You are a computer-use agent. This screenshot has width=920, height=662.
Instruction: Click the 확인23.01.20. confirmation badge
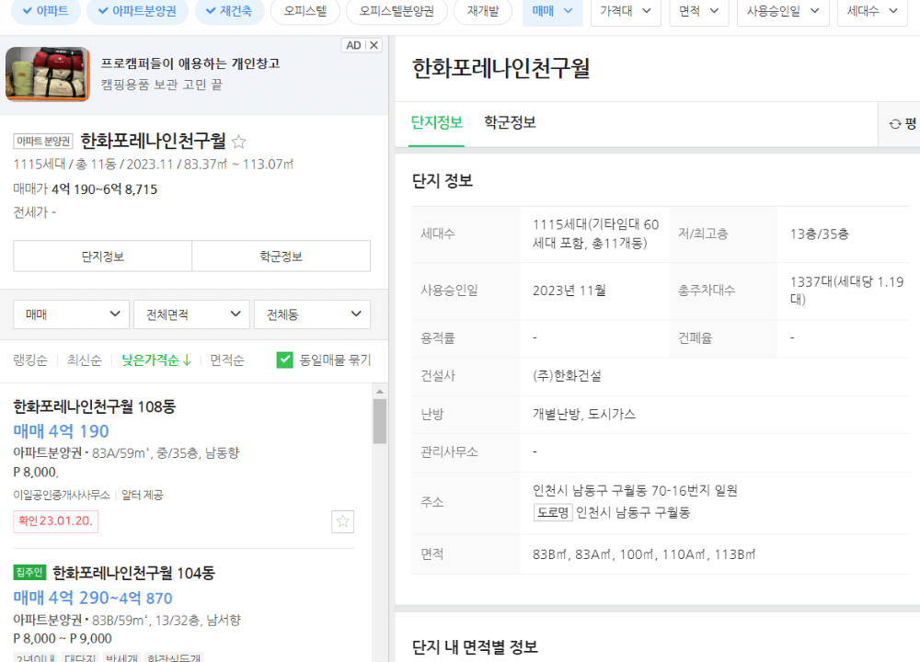point(56,521)
